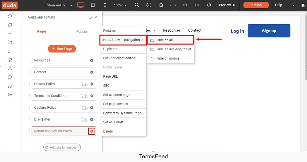The height and width of the screenshot is (162, 307).
Task: Switch to the Popups tab
Action: [x=82, y=31]
